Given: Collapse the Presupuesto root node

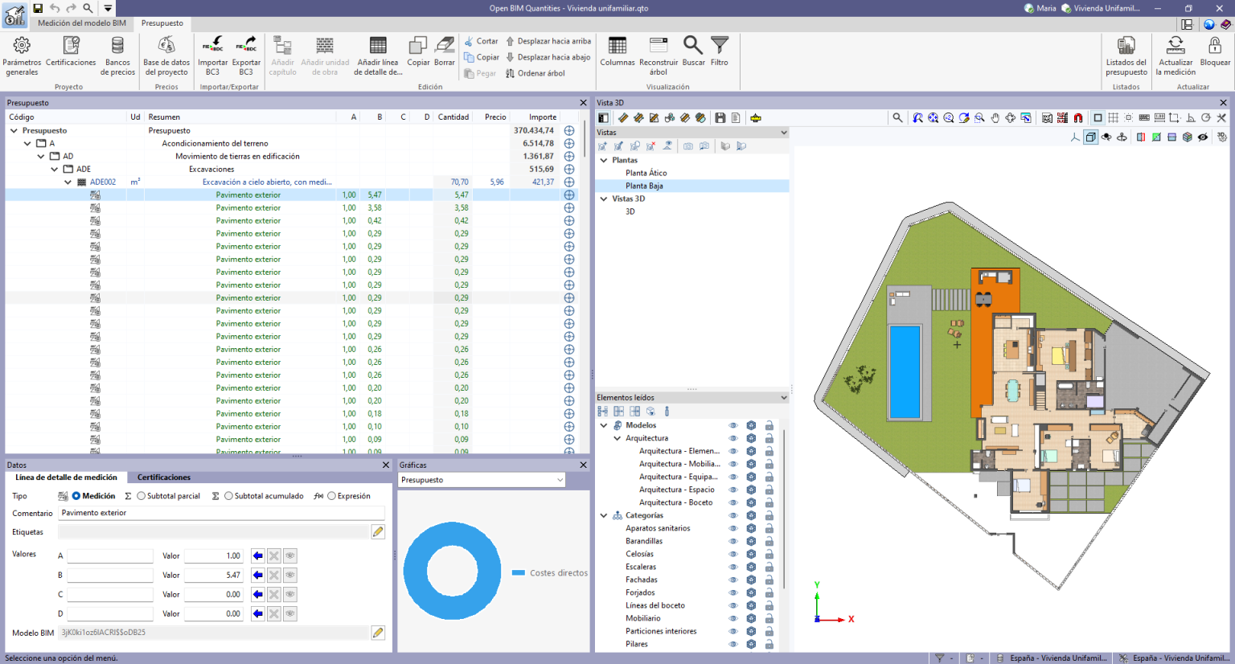Looking at the screenshot, I should coord(14,130).
